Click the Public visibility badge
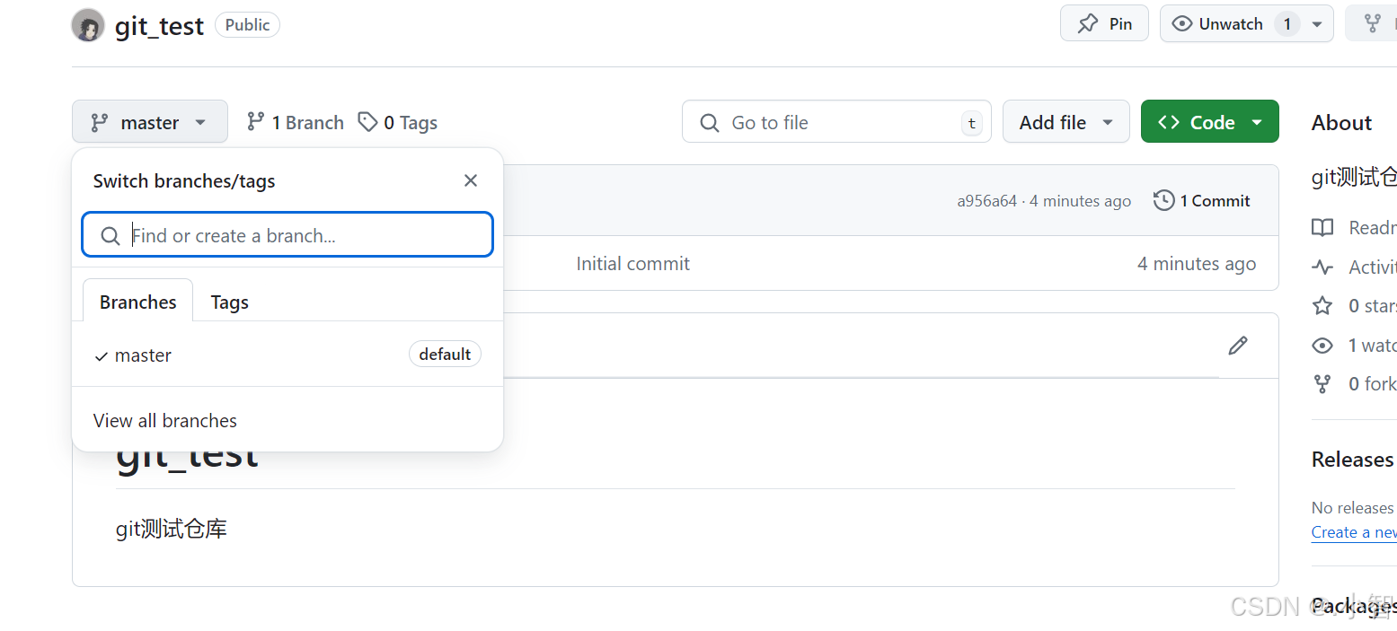This screenshot has width=1397, height=631. [x=247, y=25]
